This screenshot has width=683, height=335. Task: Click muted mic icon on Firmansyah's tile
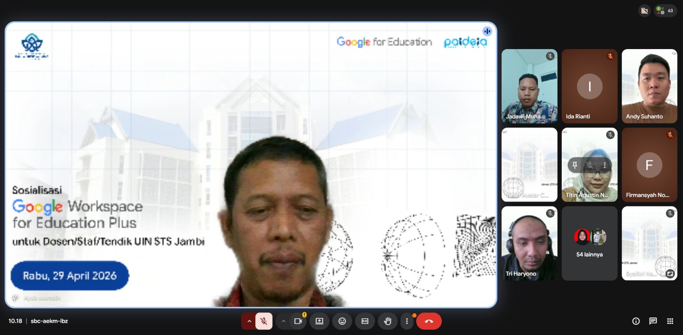[670, 134]
